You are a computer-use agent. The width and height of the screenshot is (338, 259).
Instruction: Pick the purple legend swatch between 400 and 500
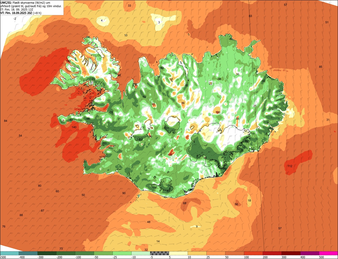310,253
